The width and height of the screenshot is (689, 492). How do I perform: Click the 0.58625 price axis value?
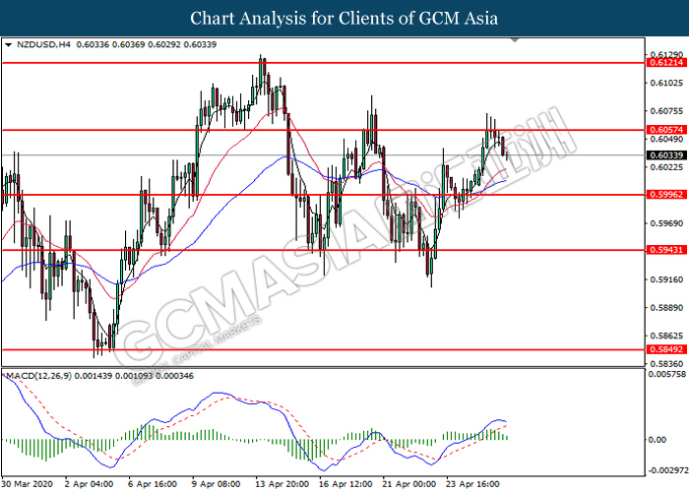666,337
